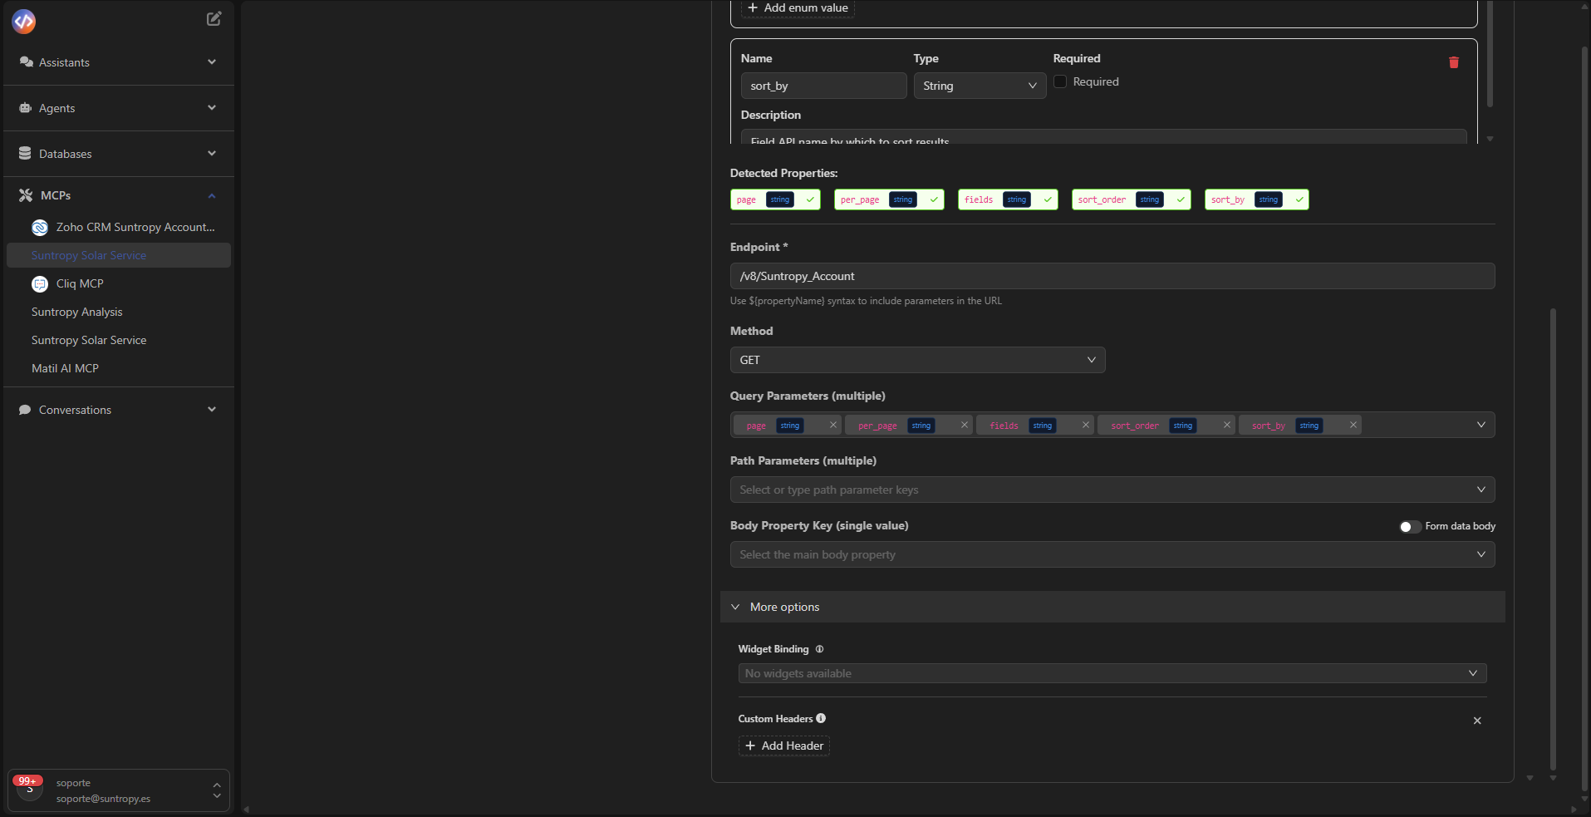The image size is (1591, 817).
Task: Click the 99+ notifications badge
Action: (x=27, y=780)
